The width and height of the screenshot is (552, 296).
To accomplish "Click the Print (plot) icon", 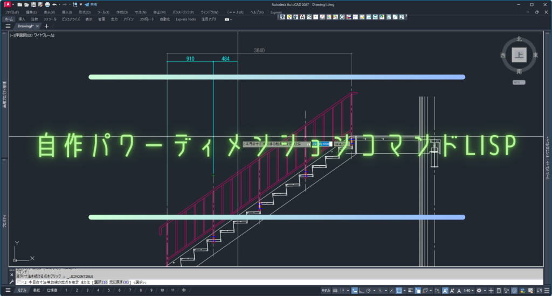I will (47, 4).
